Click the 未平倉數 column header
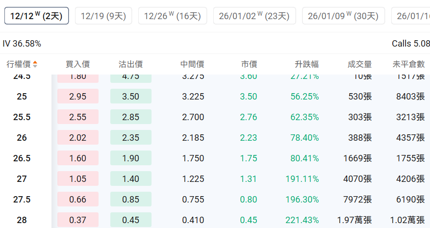Image resolution: width=430 pixels, height=228 pixels. [x=408, y=64]
